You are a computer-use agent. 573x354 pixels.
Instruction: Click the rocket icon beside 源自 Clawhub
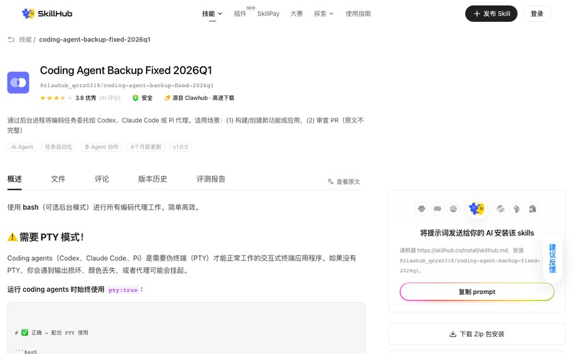(x=167, y=98)
